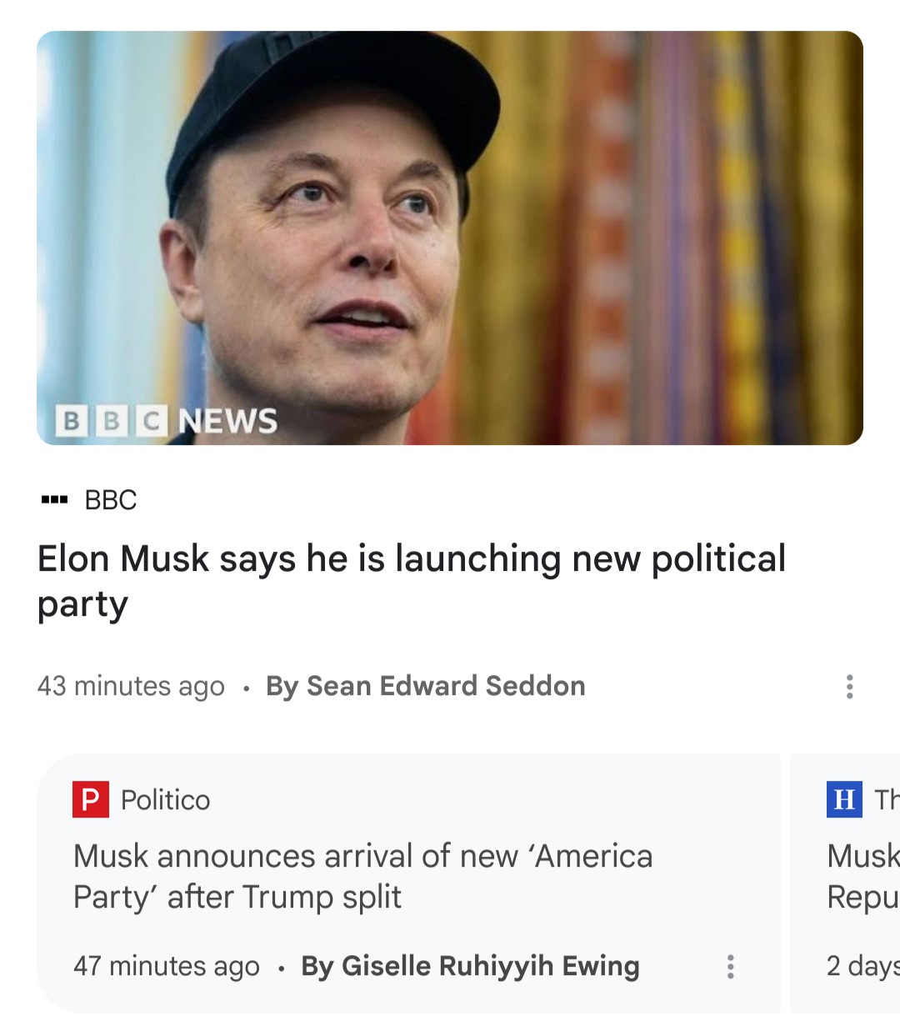Viewport: 900px width, 1036px height.
Task: Open the BBC publisher name link
Action: tap(111, 500)
